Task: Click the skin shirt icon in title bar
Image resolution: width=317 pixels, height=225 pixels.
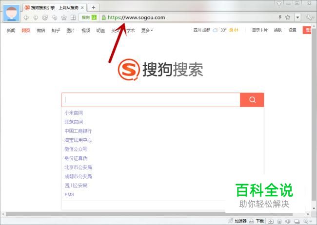Action: pos(279,3)
